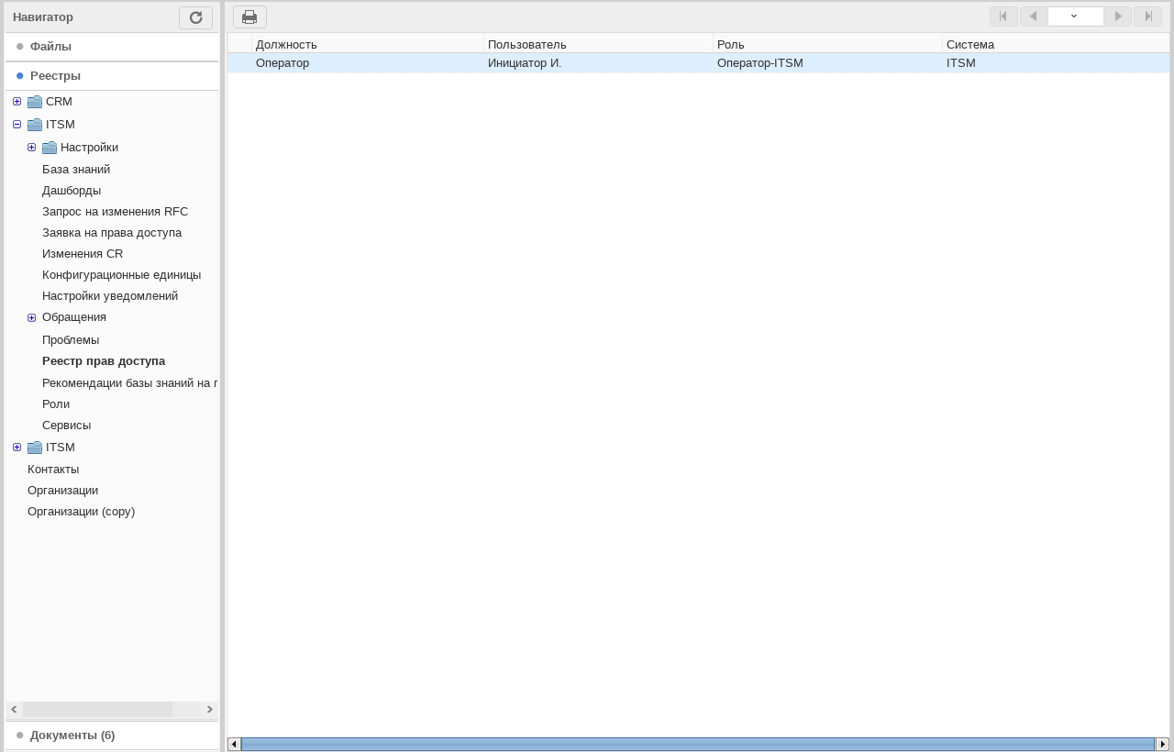The width and height of the screenshot is (1174, 752).
Task: Click navigator scrollbar left arrow
Action: pyautogui.click(x=14, y=710)
